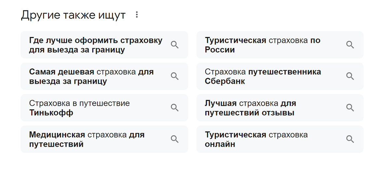
Task: Choose Лучшая страховка для путешествий отзывы
Action: coord(280,108)
